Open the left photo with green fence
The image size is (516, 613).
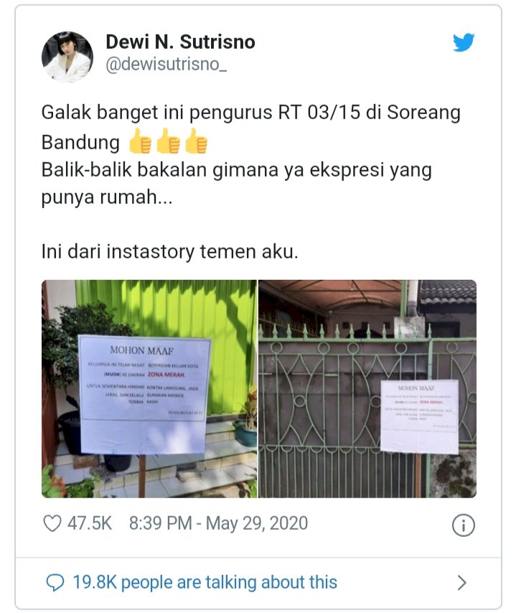point(149,388)
